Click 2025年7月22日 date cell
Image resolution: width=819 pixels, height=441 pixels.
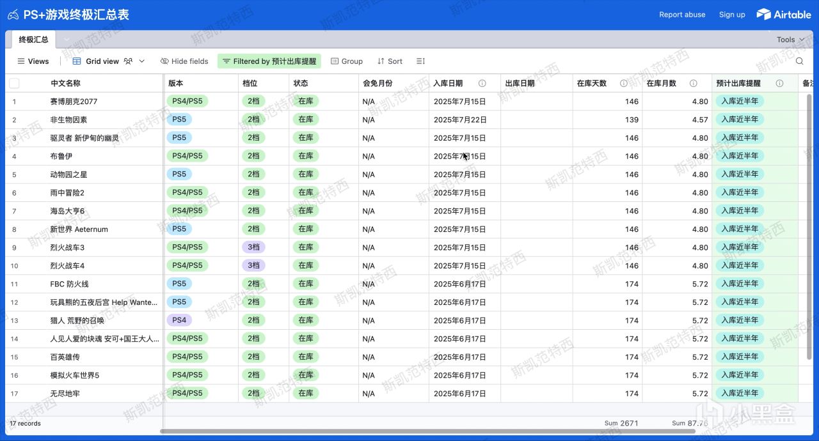[x=465, y=120]
